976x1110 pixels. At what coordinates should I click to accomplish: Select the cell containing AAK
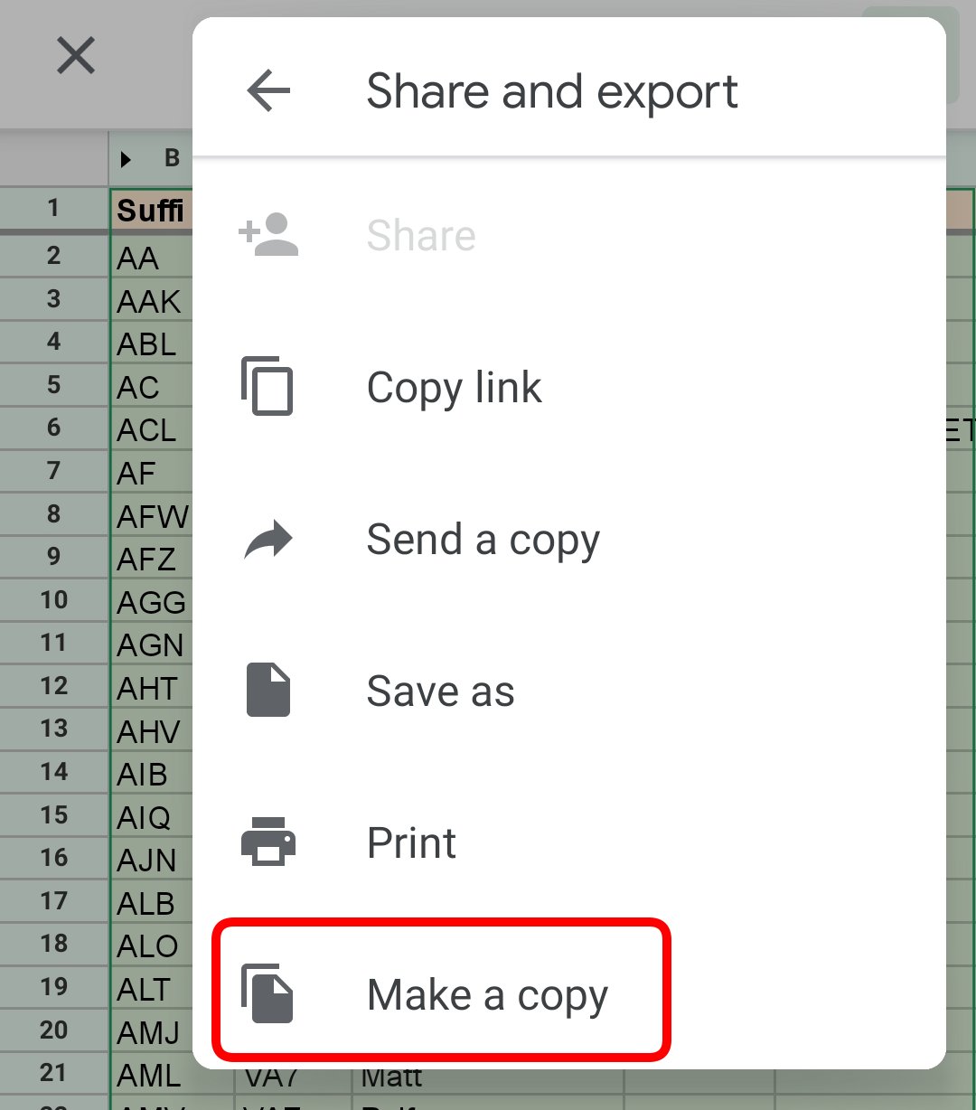tap(151, 301)
